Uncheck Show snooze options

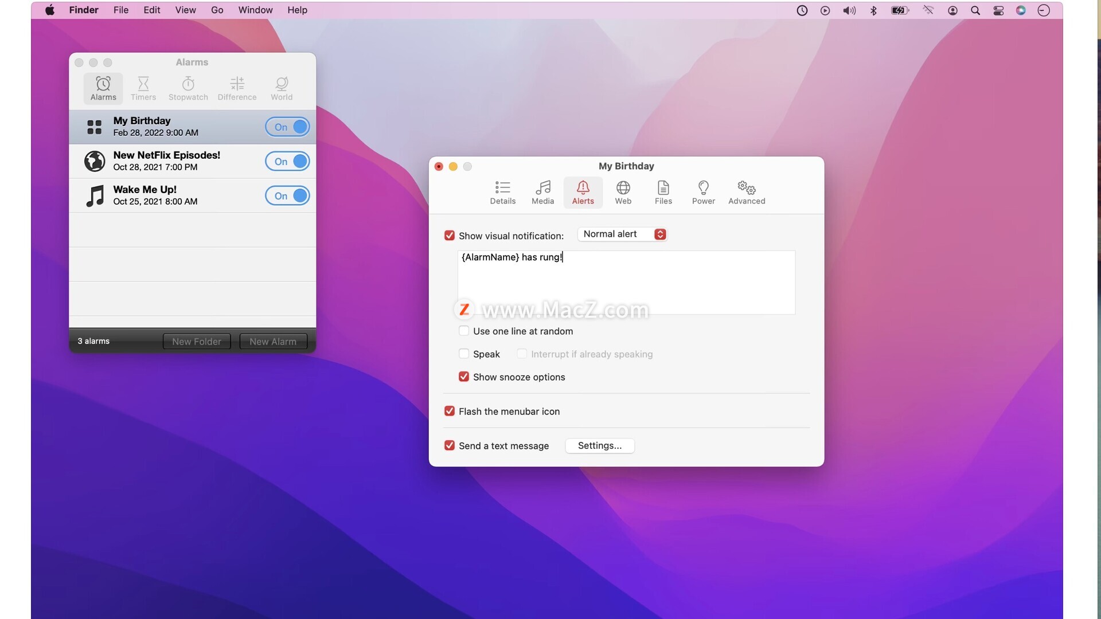pos(464,377)
